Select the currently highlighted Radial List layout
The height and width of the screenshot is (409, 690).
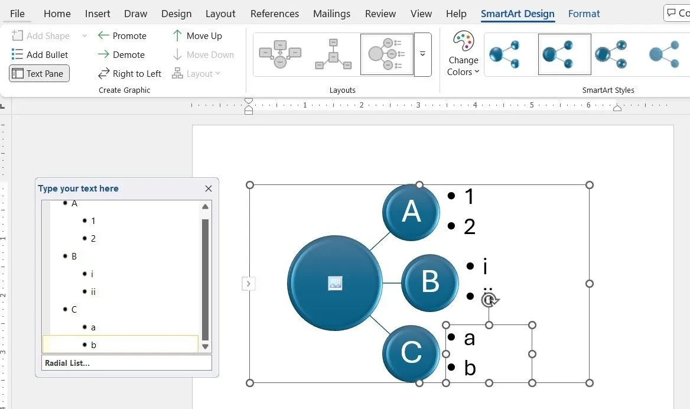[x=386, y=54]
